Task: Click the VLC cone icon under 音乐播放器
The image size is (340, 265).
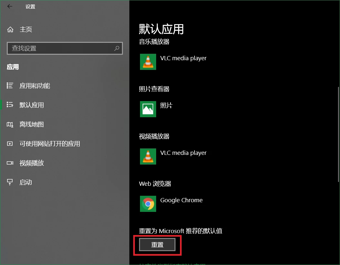Action: pos(148,62)
